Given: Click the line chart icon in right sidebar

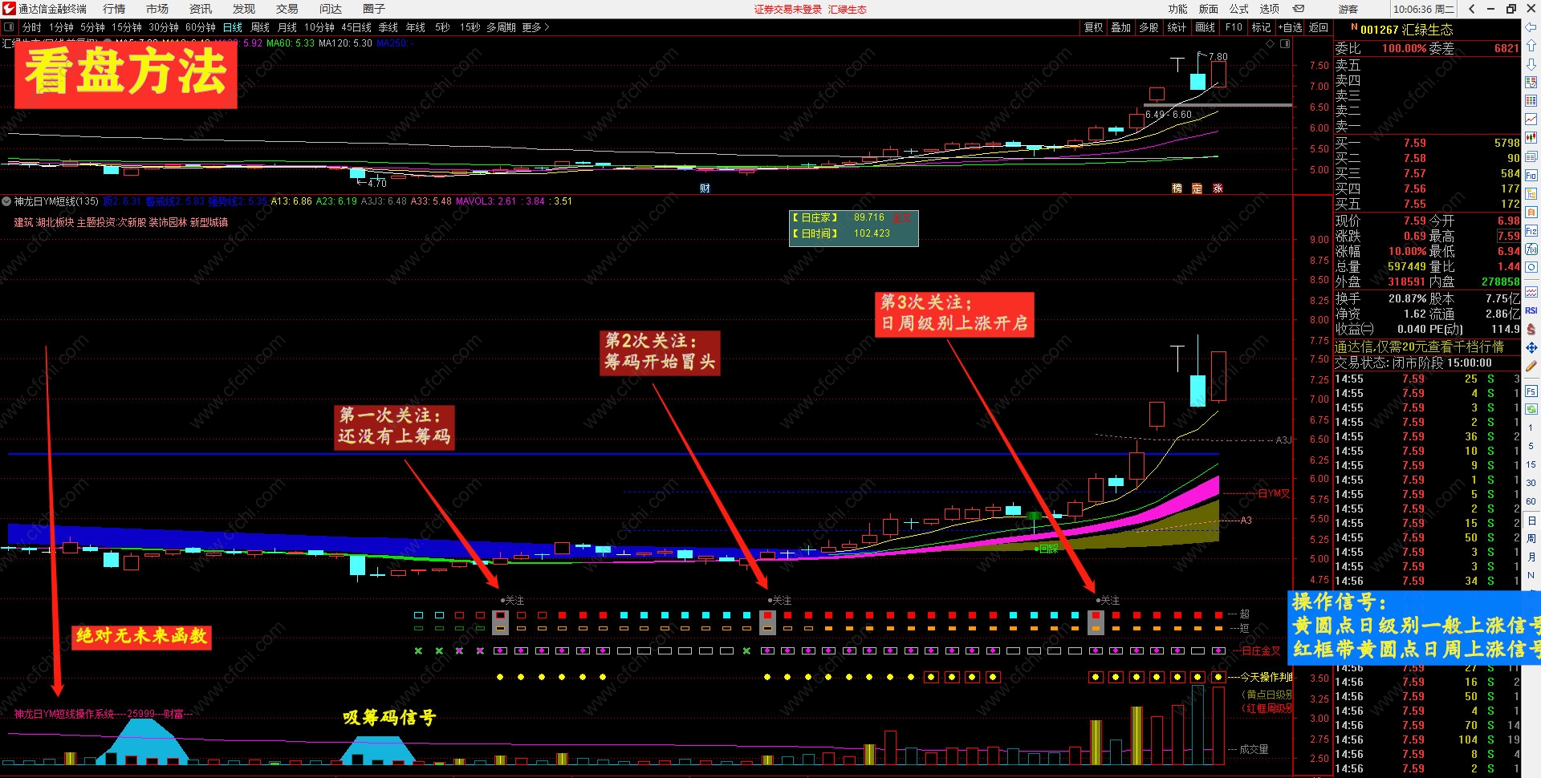Looking at the screenshot, I should pyautogui.click(x=1531, y=120).
